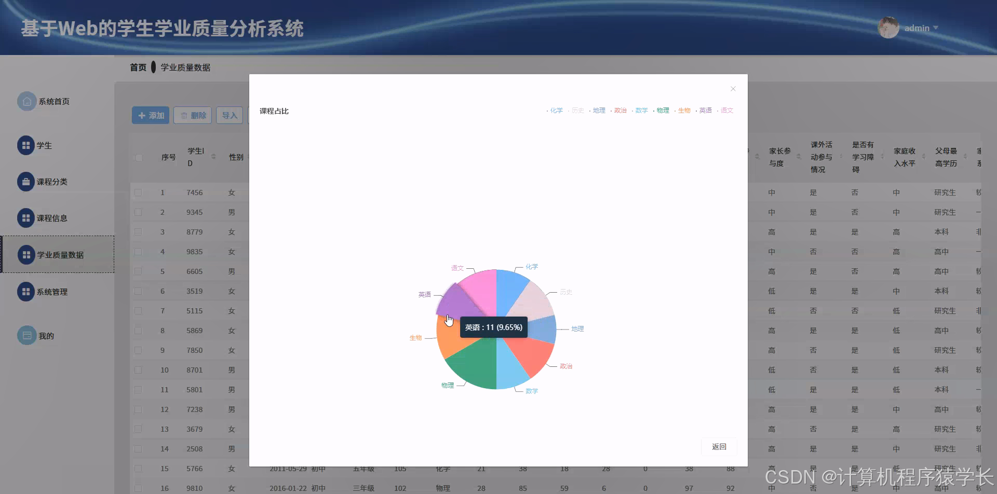Select the 学生 sidebar icon
This screenshot has height=494, width=997.
click(x=27, y=145)
